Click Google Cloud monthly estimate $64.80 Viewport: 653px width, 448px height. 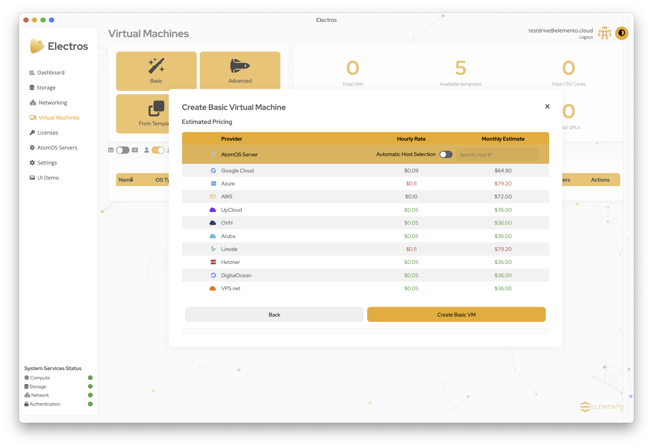click(503, 170)
